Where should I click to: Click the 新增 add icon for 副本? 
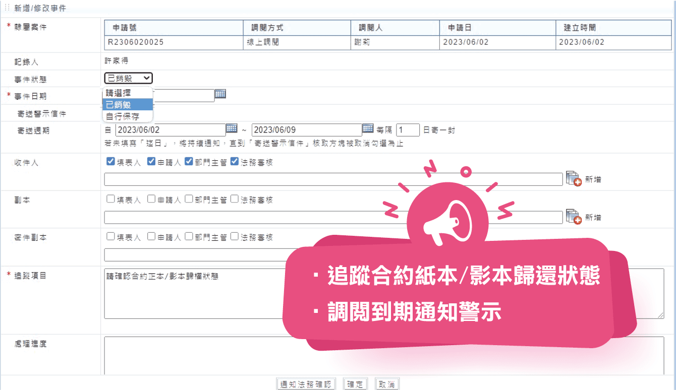click(574, 217)
